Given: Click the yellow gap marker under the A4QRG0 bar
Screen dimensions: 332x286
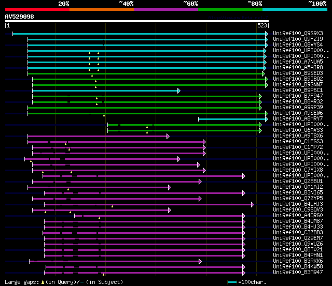Looking at the screenshot, I should pos(99,218).
